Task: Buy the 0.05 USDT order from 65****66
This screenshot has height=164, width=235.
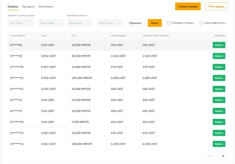Action: coord(219,45)
